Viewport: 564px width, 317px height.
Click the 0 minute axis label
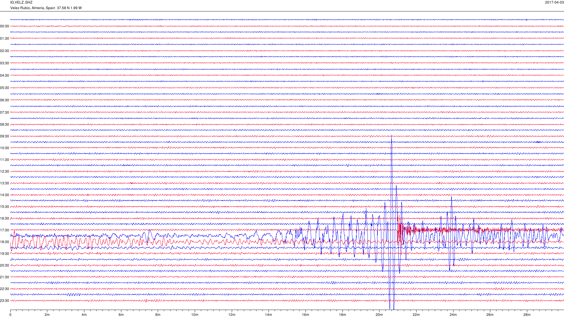(10, 315)
